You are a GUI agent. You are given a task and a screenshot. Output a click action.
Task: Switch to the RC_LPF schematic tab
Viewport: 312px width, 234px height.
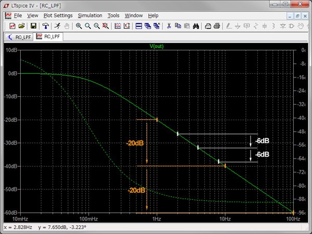(x=19, y=37)
